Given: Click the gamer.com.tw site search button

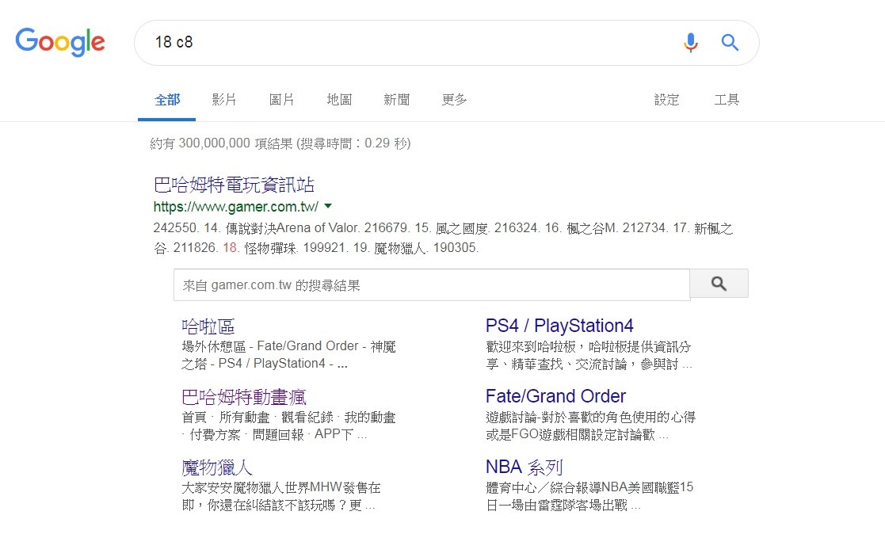Looking at the screenshot, I should click(x=719, y=284).
